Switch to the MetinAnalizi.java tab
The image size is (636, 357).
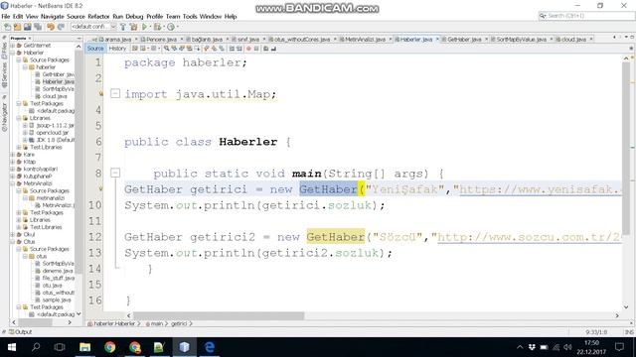tap(365, 40)
